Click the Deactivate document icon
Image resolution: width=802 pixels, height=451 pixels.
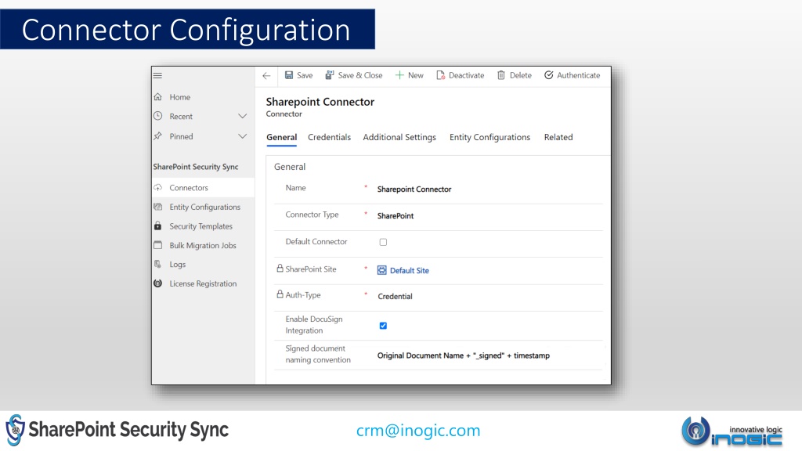pos(440,75)
